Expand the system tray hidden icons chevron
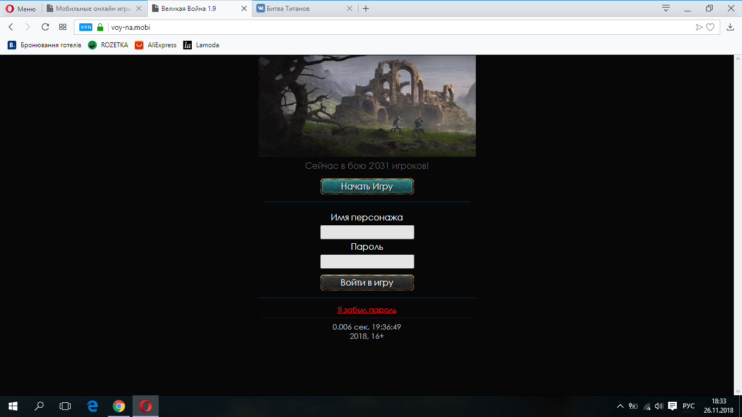Screen dimensions: 742x417 (x=620, y=406)
